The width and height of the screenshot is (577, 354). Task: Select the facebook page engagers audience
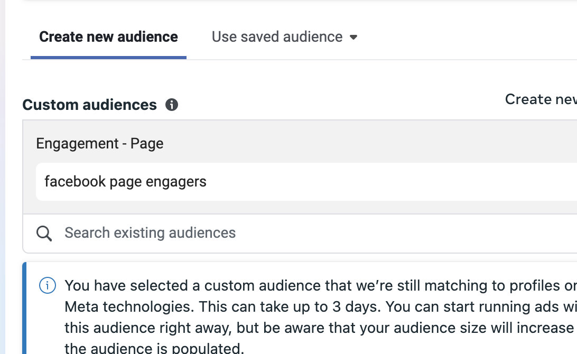126,182
